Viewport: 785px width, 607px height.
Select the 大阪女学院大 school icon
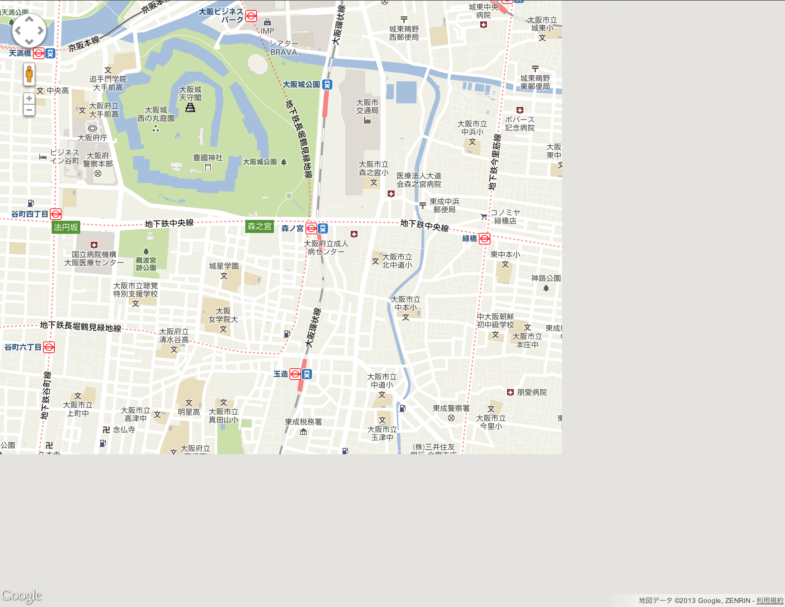223,329
